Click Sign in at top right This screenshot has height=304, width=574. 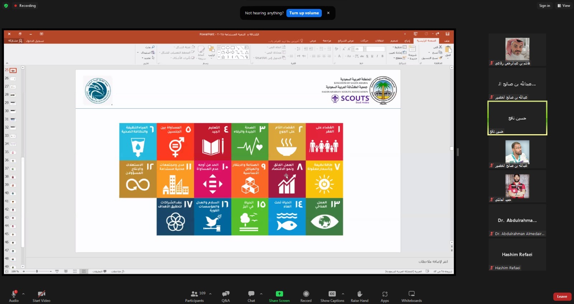point(544,6)
